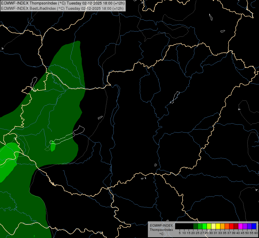Click the legend tick value '27'
259x238 pixels.
(x=202, y=233)
